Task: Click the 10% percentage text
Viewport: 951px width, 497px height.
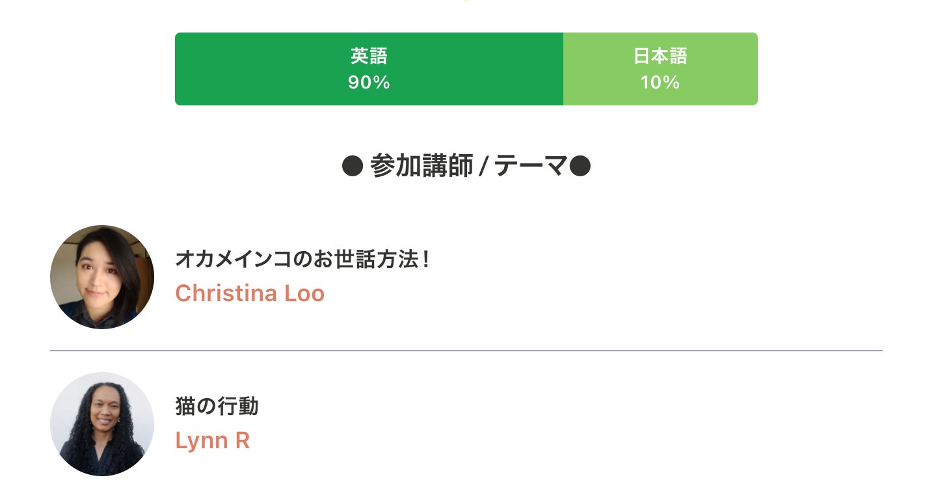Action: click(660, 83)
